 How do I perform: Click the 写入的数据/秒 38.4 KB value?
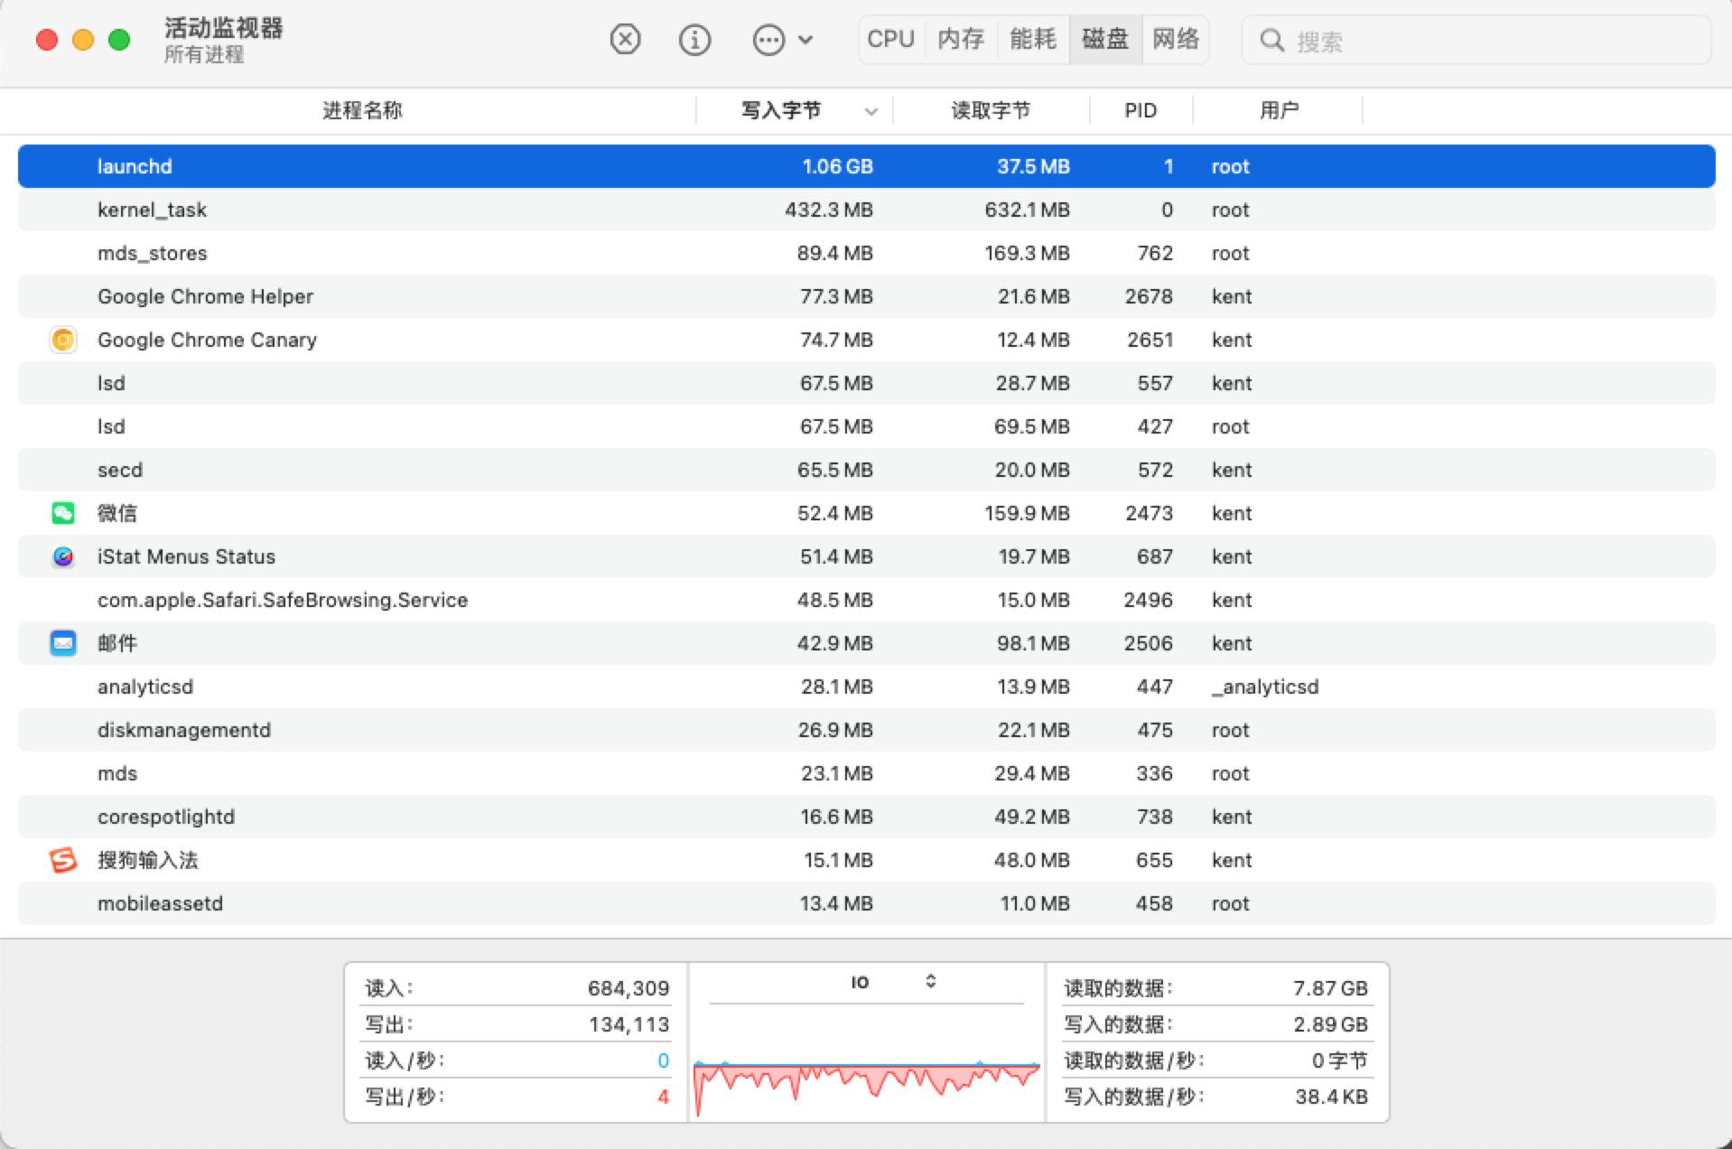pyautogui.click(x=1331, y=1096)
